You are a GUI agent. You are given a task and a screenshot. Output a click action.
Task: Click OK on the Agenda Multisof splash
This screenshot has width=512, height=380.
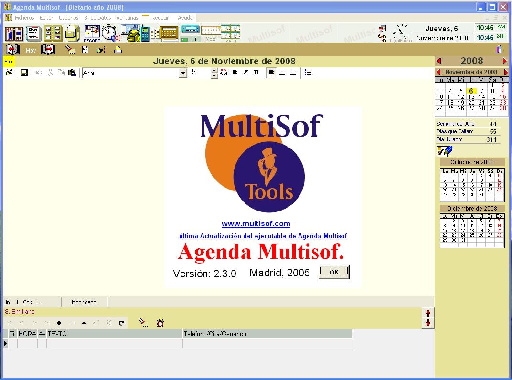(334, 272)
